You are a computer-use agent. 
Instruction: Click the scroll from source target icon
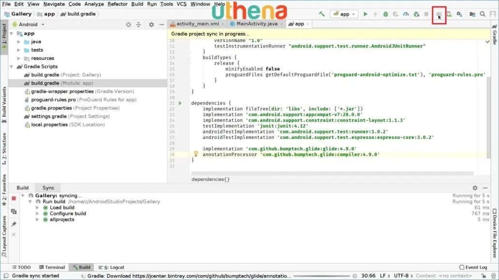128,25
